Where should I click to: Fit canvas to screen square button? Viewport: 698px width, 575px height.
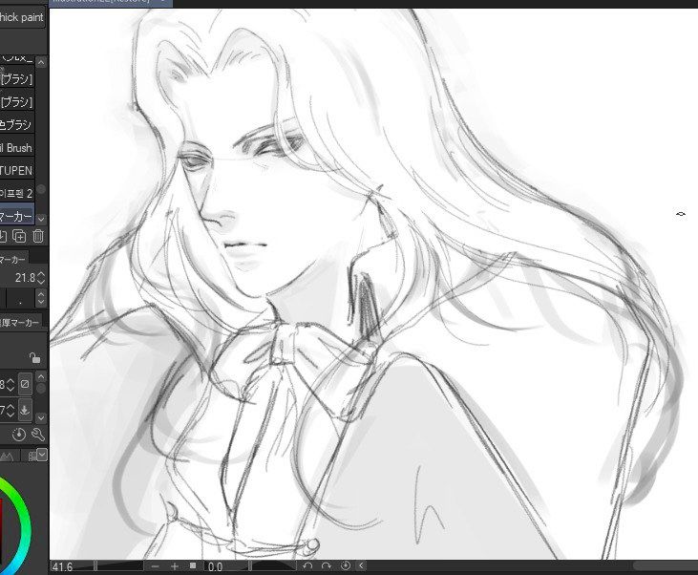tap(193, 565)
